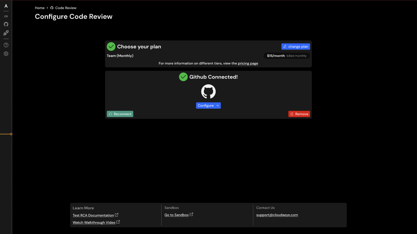Click the Github Connected! heading
This screenshot has width=417, height=234.
click(213, 77)
